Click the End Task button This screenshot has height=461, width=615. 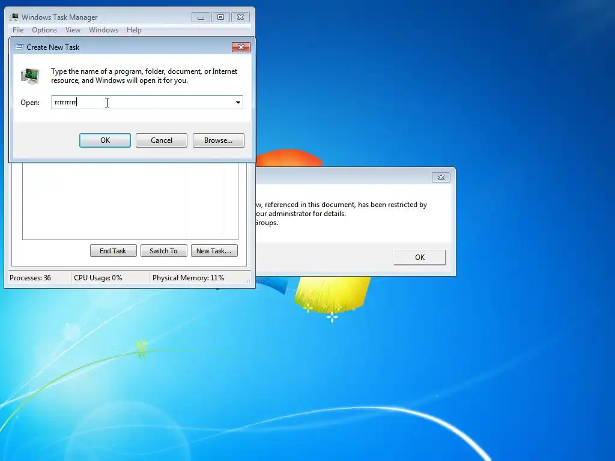click(x=113, y=251)
